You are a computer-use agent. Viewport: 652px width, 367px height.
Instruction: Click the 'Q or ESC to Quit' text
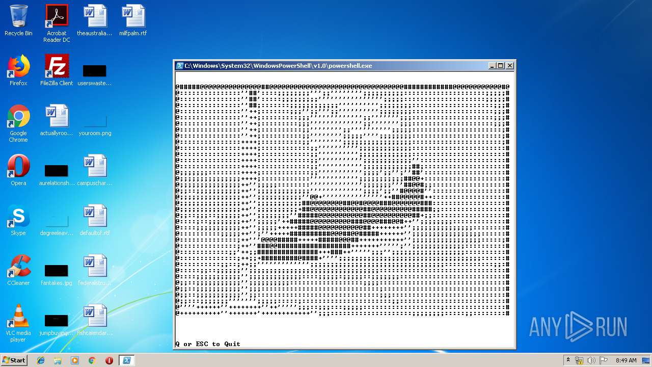[208, 344]
